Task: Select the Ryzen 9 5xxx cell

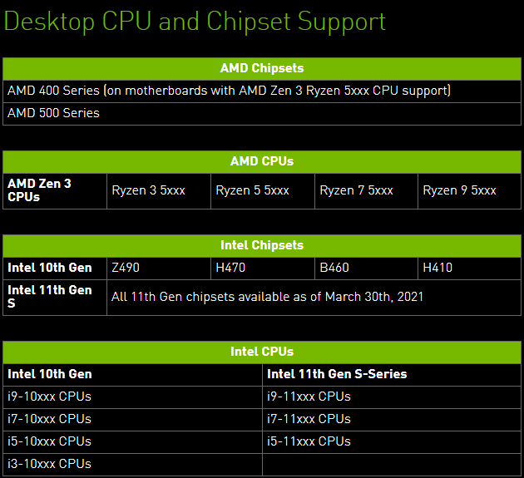Action: tap(460, 190)
